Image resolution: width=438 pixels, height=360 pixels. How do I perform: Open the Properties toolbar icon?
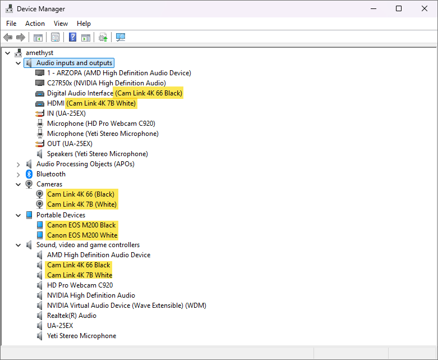click(x=56, y=37)
